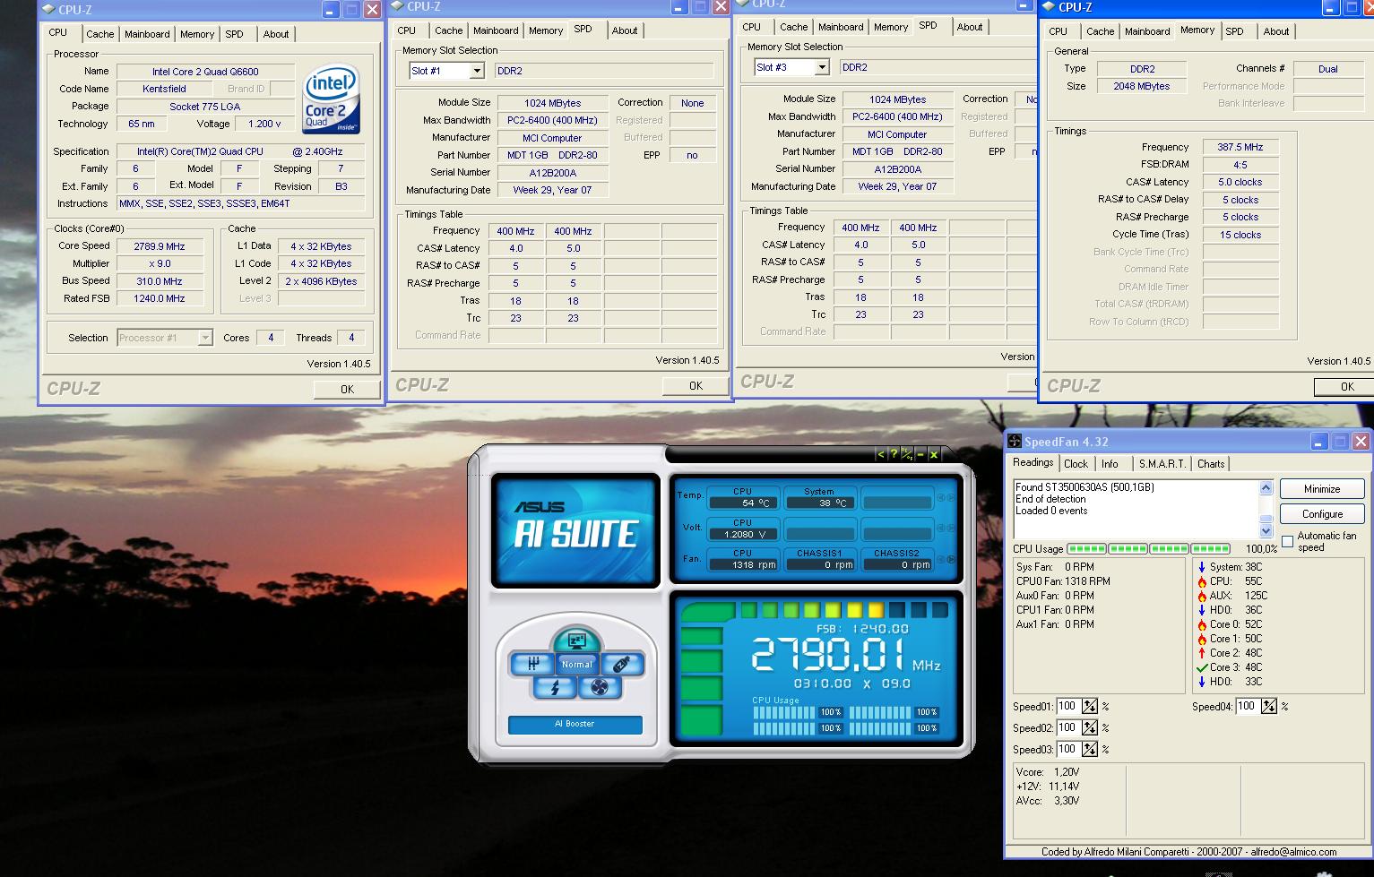Screen dimensions: 1374x877
Task: Click flame icon beside AUX 125C reading
Action: [1202, 596]
